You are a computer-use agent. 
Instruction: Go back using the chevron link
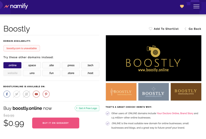[x=193, y=29]
